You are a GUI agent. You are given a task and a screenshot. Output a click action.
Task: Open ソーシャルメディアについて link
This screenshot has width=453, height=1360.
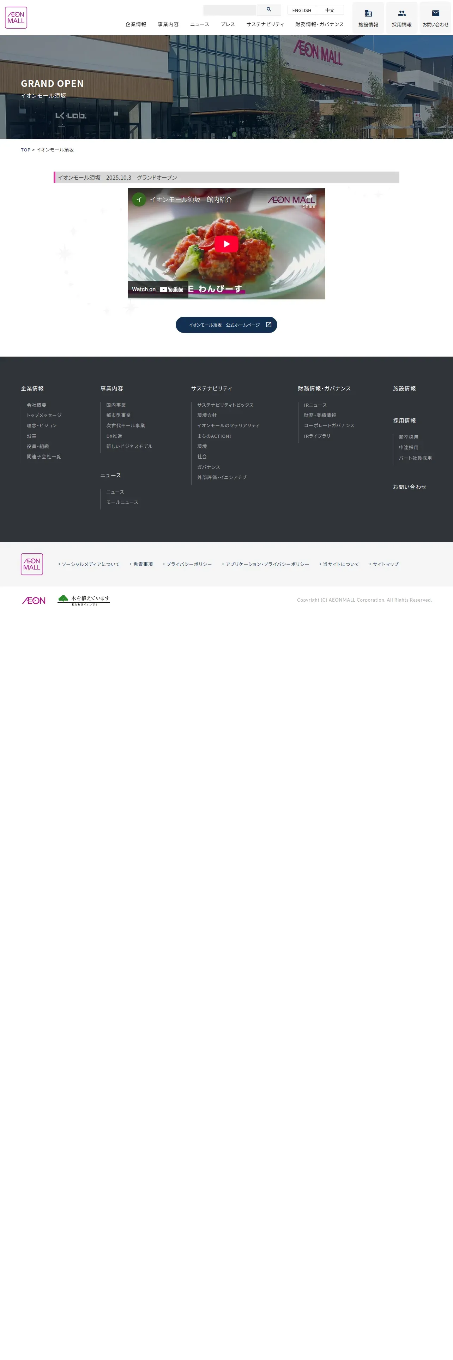pos(89,565)
